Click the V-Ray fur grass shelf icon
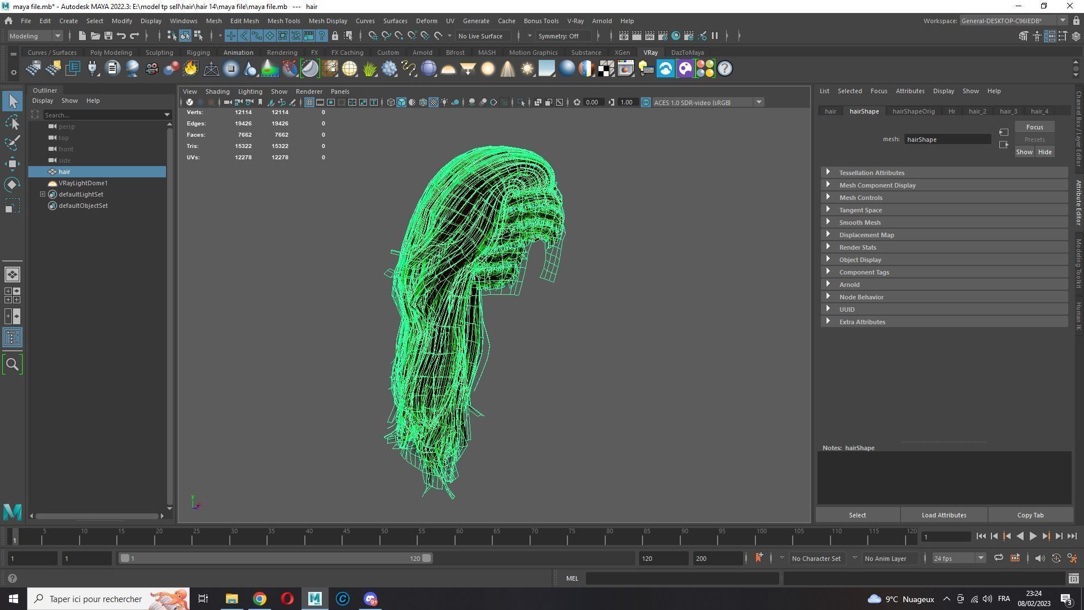 pyautogui.click(x=370, y=69)
